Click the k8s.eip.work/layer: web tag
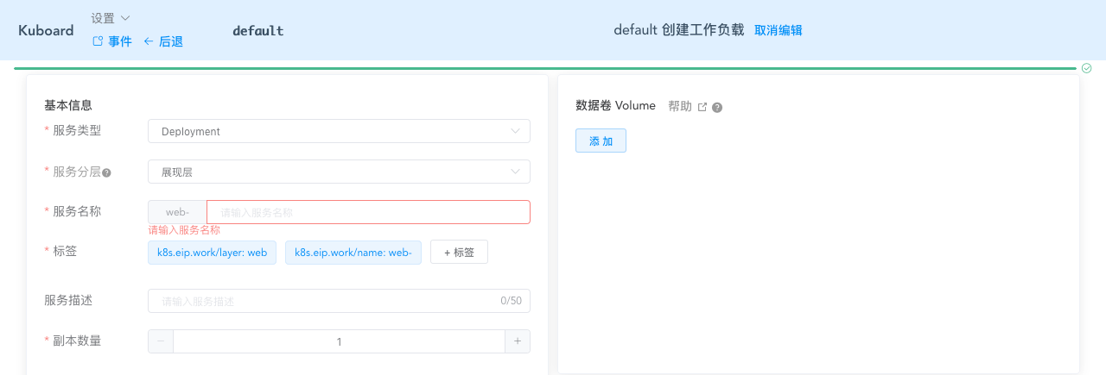 [x=212, y=253]
